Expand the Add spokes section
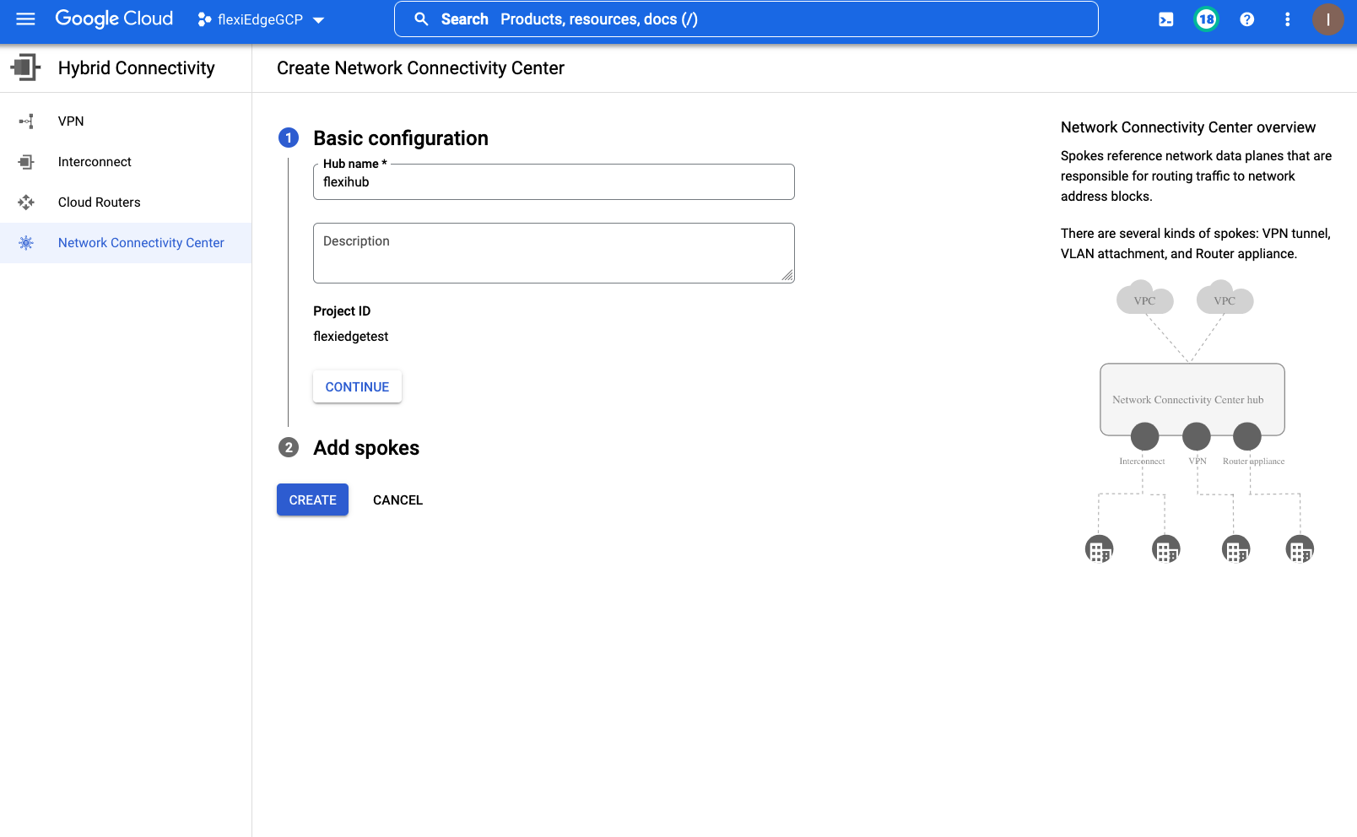Viewport: 1357px width, 837px height. coord(366,448)
